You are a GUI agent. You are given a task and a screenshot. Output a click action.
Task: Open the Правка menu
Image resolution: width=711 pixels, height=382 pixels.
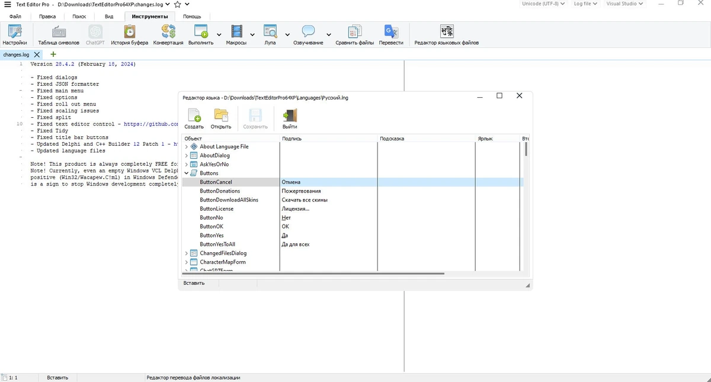point(47,17)
